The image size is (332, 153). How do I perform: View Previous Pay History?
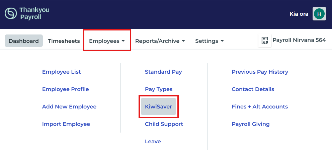tap(260, 72)
